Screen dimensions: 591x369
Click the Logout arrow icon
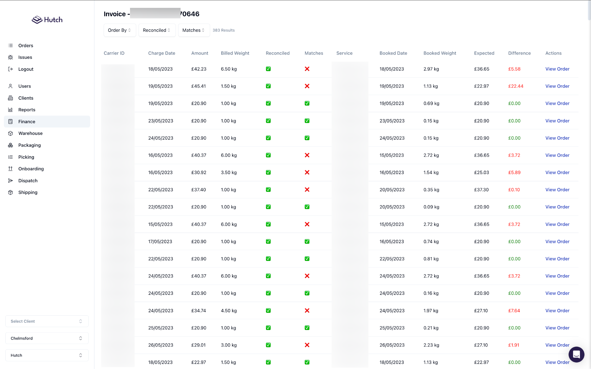tap(10, 69)
